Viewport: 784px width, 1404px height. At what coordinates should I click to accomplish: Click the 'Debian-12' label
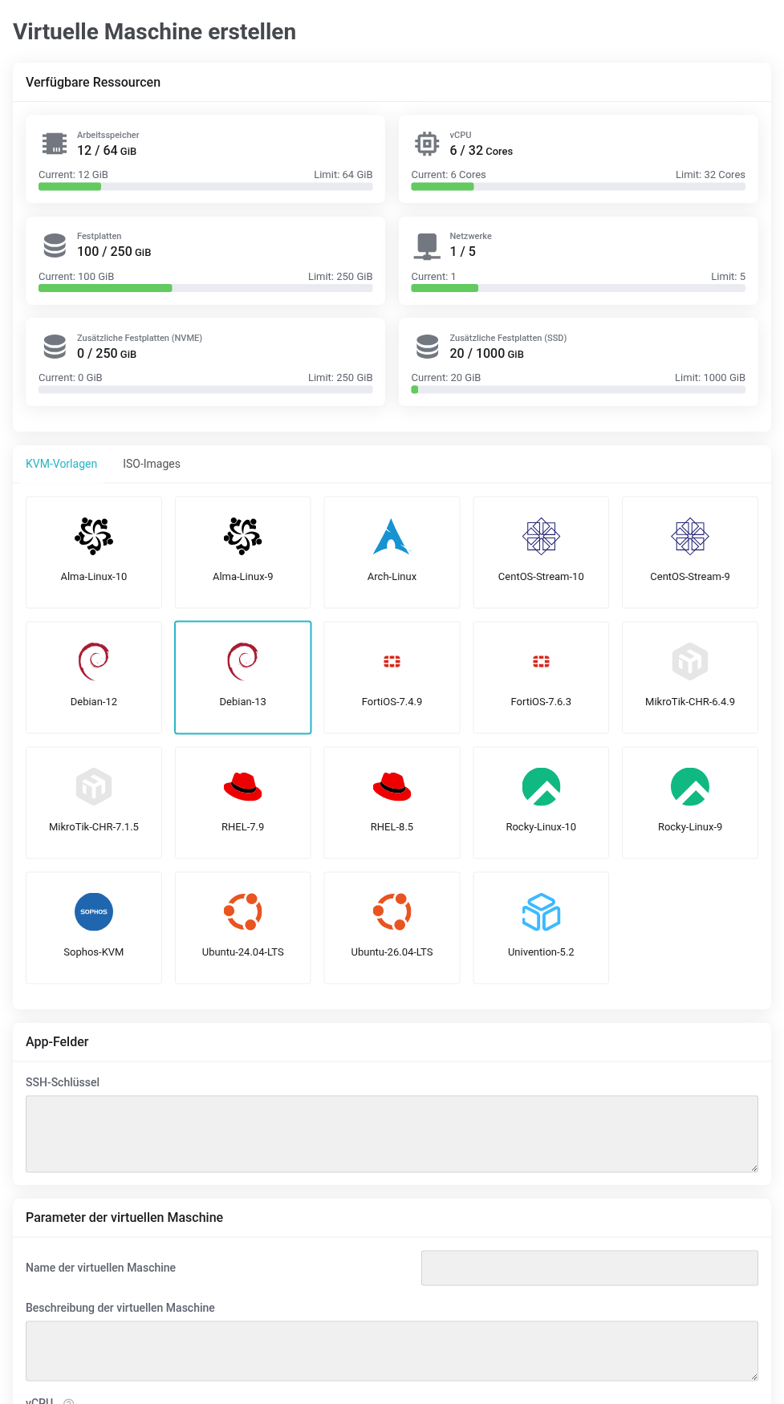coord(94,702)
